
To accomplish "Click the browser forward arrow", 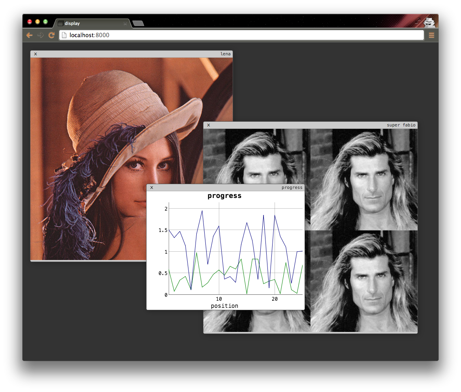I will (41, 35).
